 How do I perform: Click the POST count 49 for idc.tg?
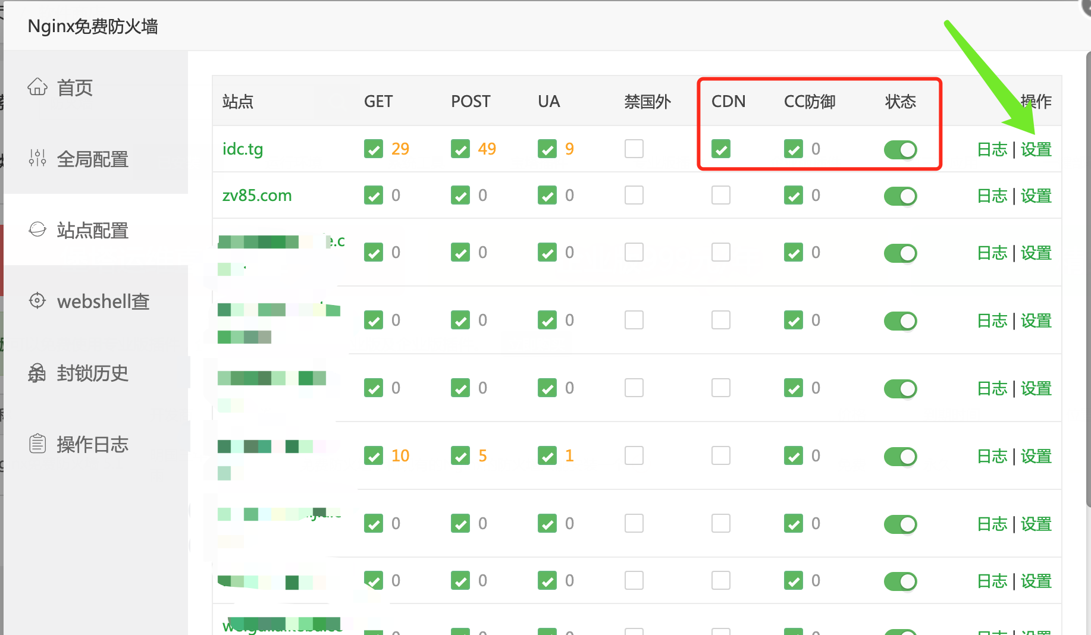tap(487, 149)
